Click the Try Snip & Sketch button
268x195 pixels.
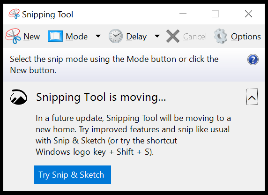(73, 174)
